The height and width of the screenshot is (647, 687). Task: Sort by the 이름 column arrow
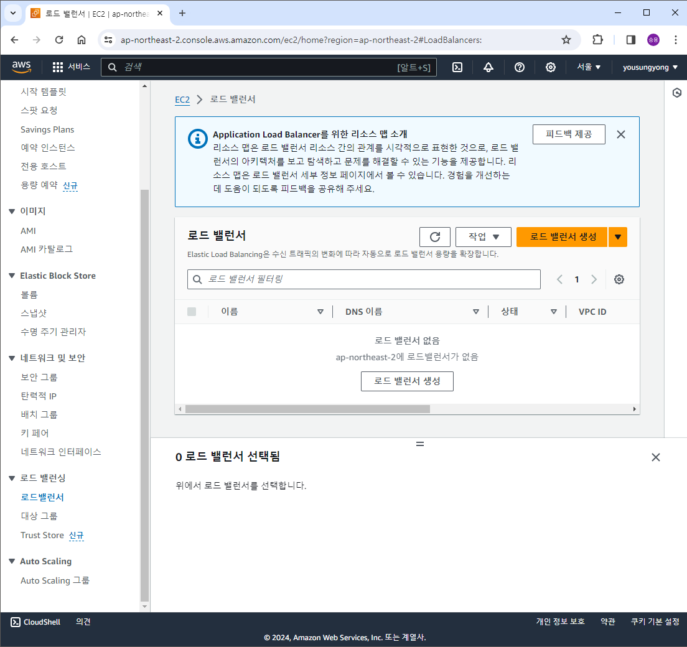coord(320,312)
